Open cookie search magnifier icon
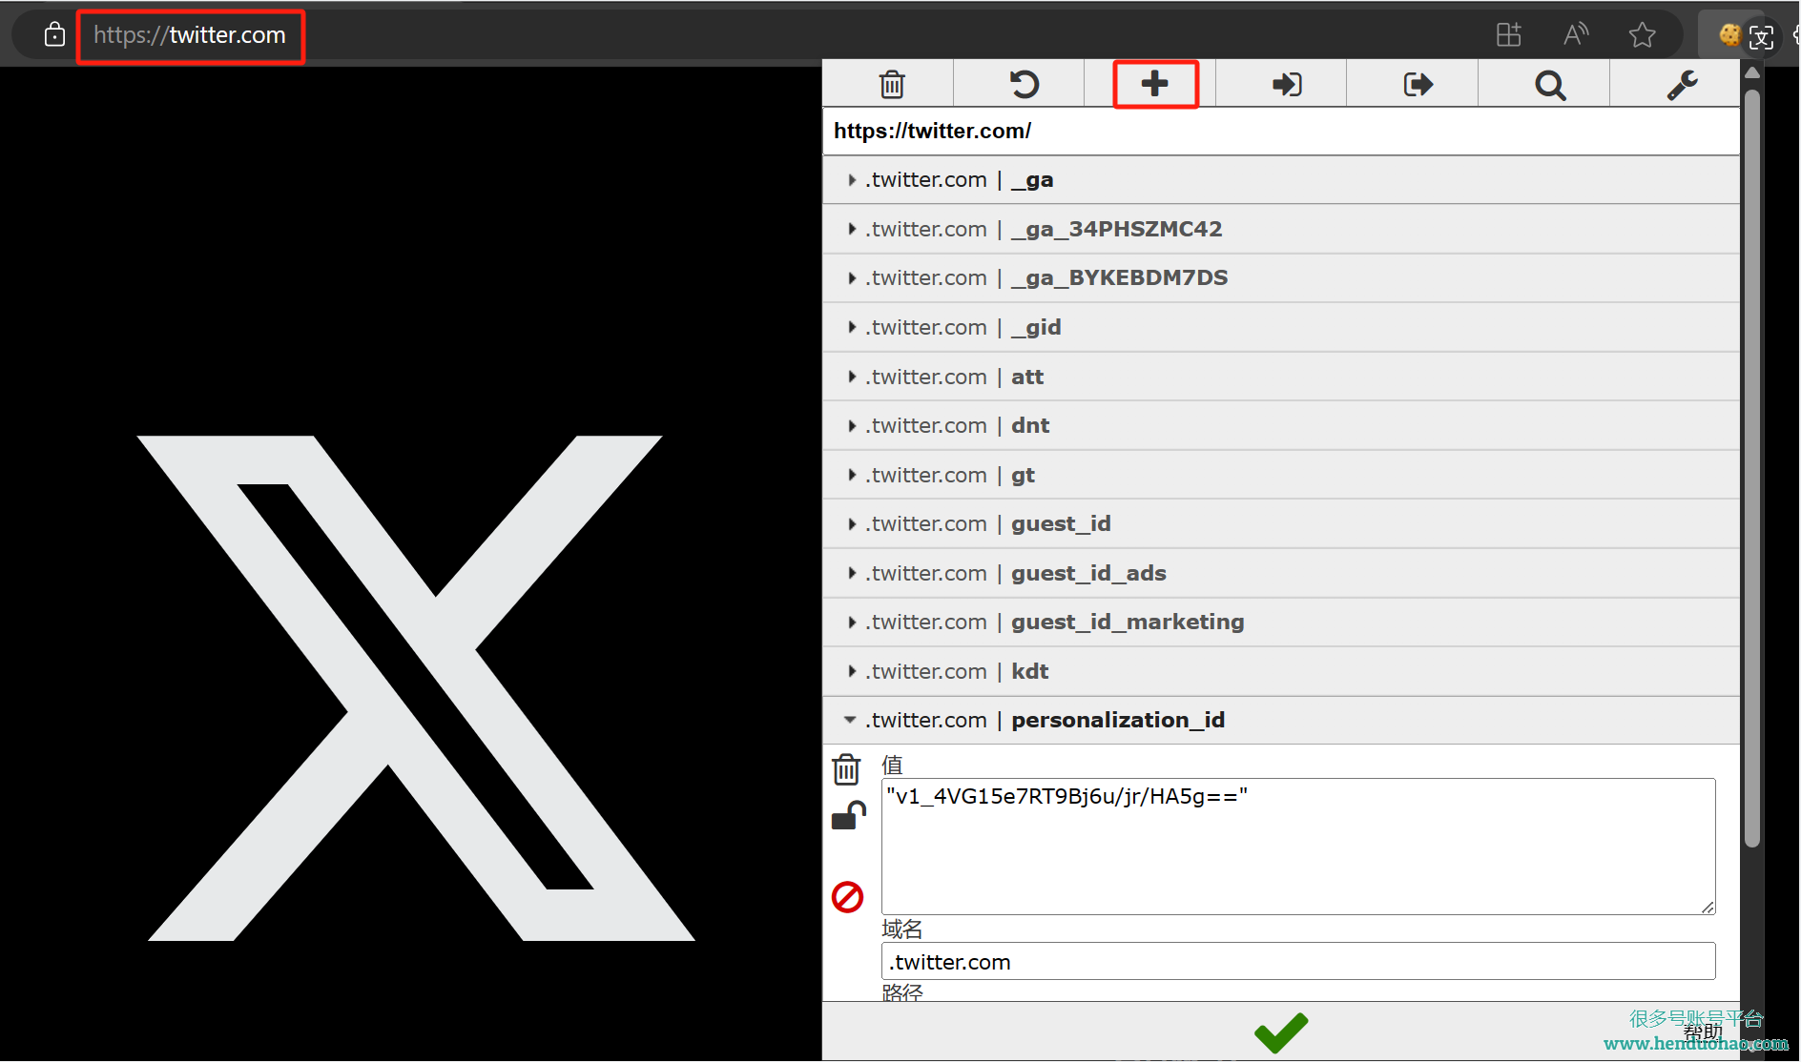 [x=1550, y=86]
